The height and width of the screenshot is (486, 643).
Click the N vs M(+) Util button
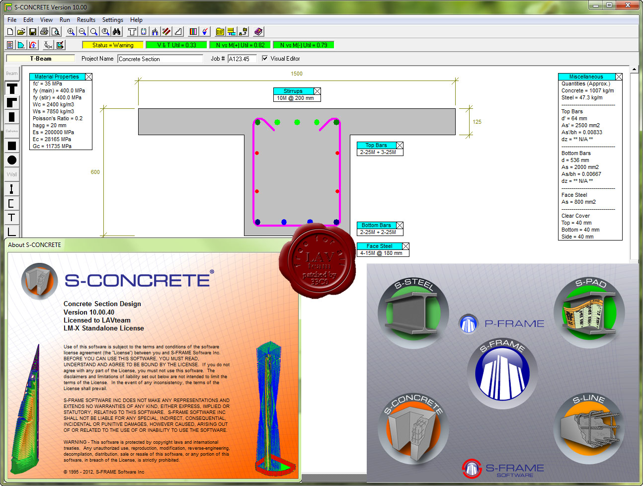(x=240, y=45)
